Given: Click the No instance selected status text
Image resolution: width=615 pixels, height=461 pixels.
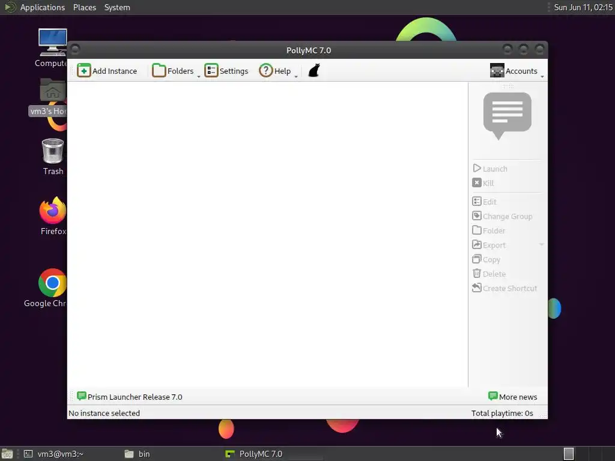Looking at the screenshot, I should coord(104,413).
